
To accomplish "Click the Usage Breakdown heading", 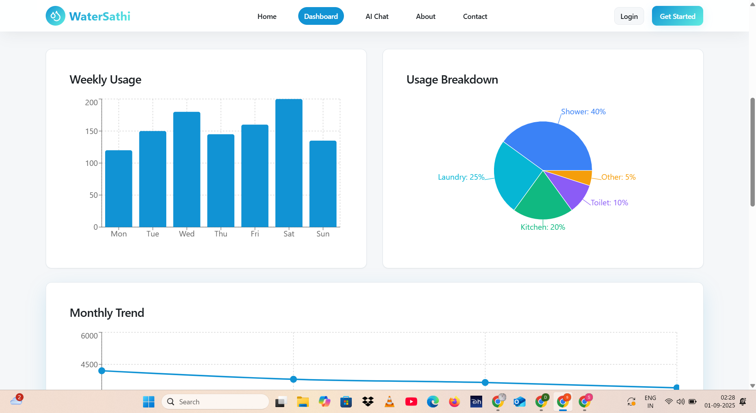I will 452,80.
